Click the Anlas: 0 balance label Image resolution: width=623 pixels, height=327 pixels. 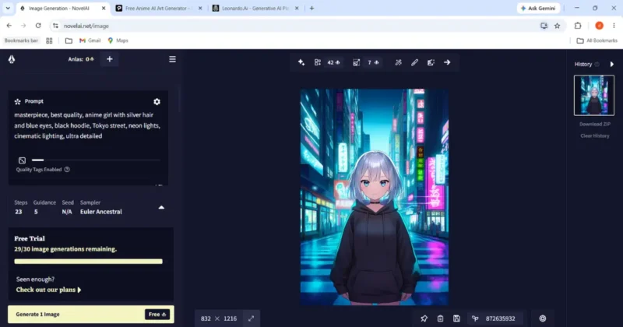click(81, 59)
